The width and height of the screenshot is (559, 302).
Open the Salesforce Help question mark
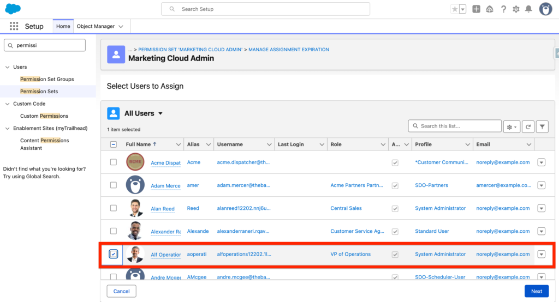(503, 9)
